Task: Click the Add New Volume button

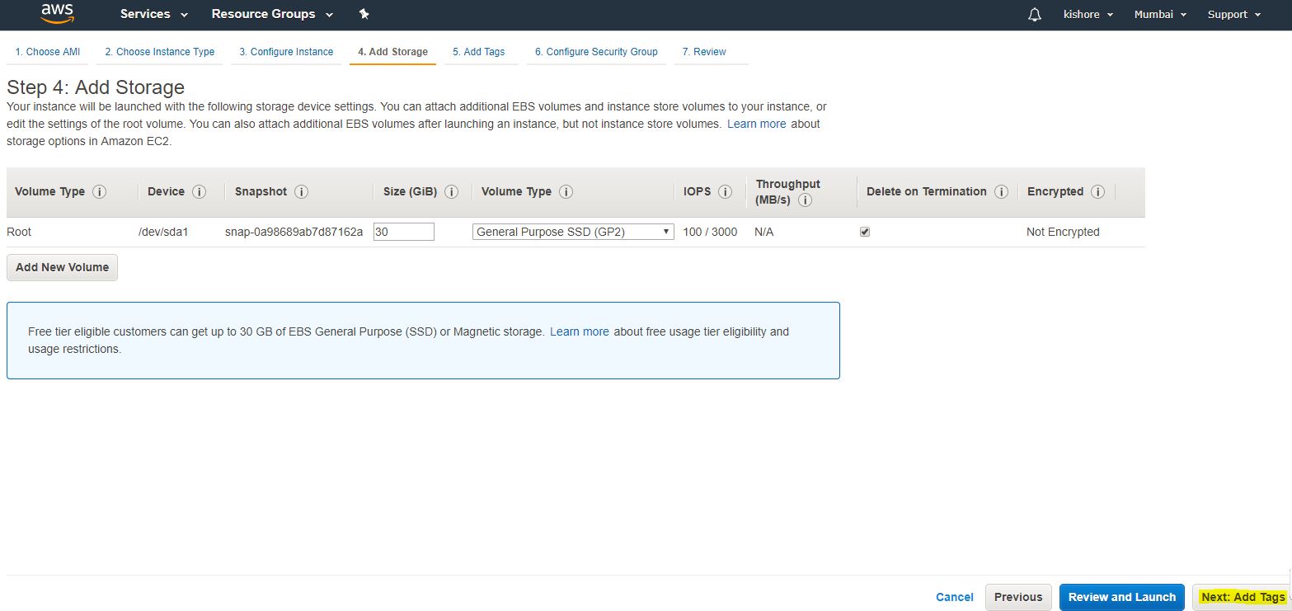Action: point(62,267)
